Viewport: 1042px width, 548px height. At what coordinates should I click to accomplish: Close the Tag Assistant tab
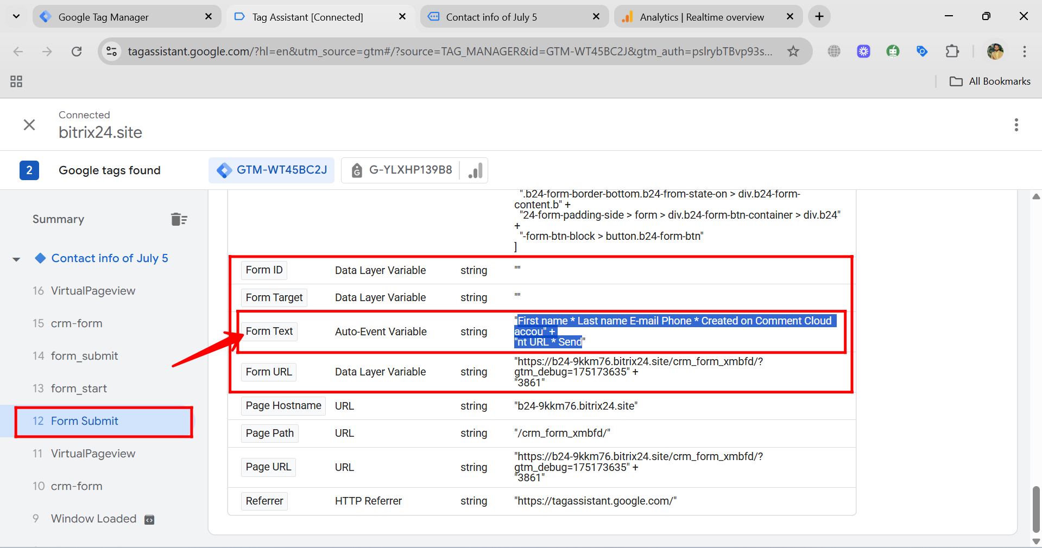(402, 17)
